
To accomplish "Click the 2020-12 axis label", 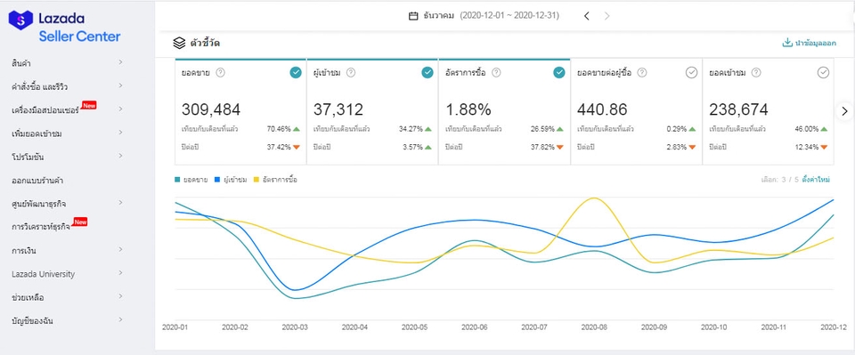I will (x=834, y=327).
